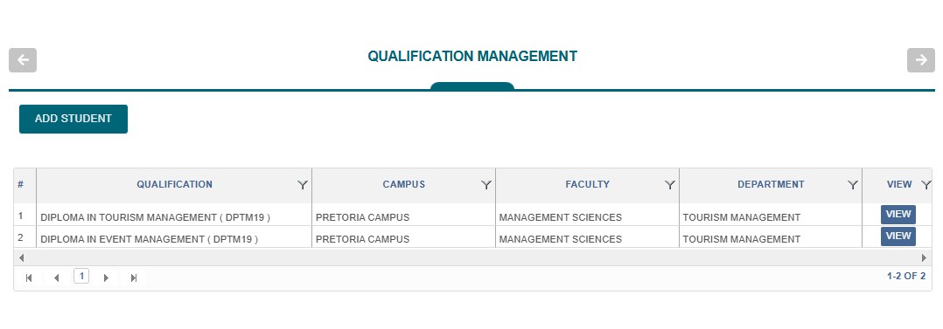Image resolution: width=943 pixels, height=329 pixels.
Task: View Diploma in Tourism Management row
Action: [898, 215]
